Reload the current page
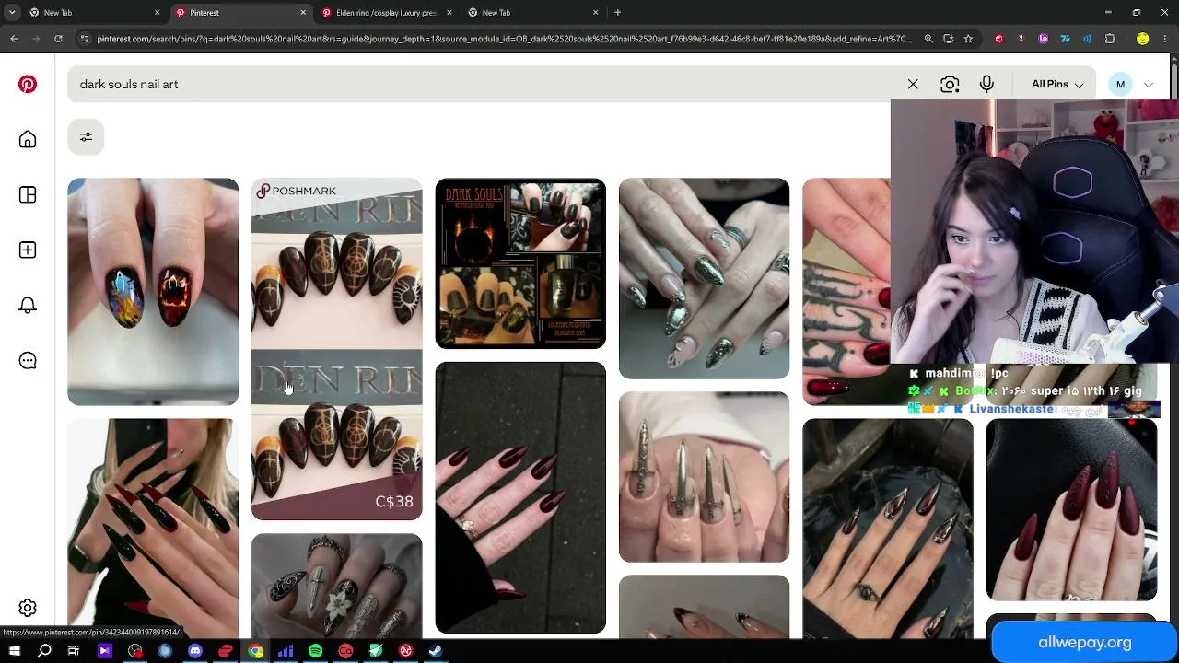The height and width of the screenshot is (663, 1179). 58,39
